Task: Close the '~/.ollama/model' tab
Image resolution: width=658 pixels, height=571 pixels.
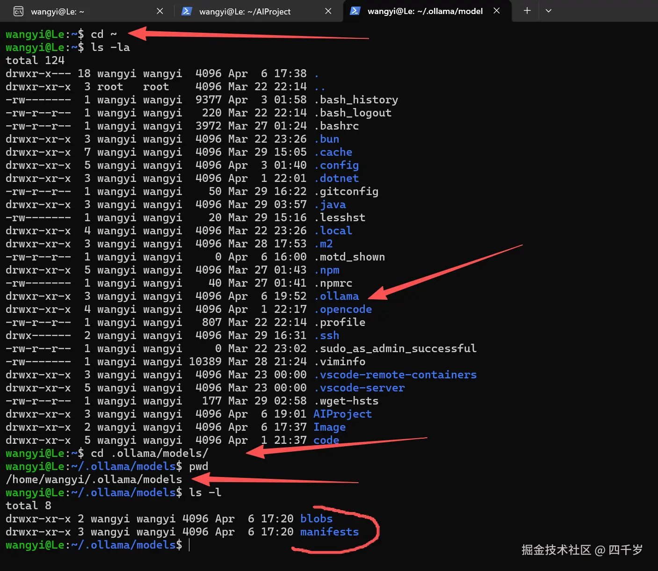Action: point(497,11)
